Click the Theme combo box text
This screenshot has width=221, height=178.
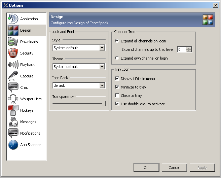[66, 67]
